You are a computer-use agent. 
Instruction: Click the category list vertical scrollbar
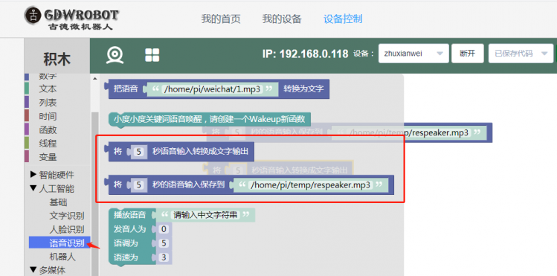pyautogui.click(x=95, y=193)
